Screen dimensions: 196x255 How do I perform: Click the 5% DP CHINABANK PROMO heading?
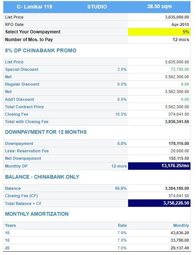tap(41, 50)
